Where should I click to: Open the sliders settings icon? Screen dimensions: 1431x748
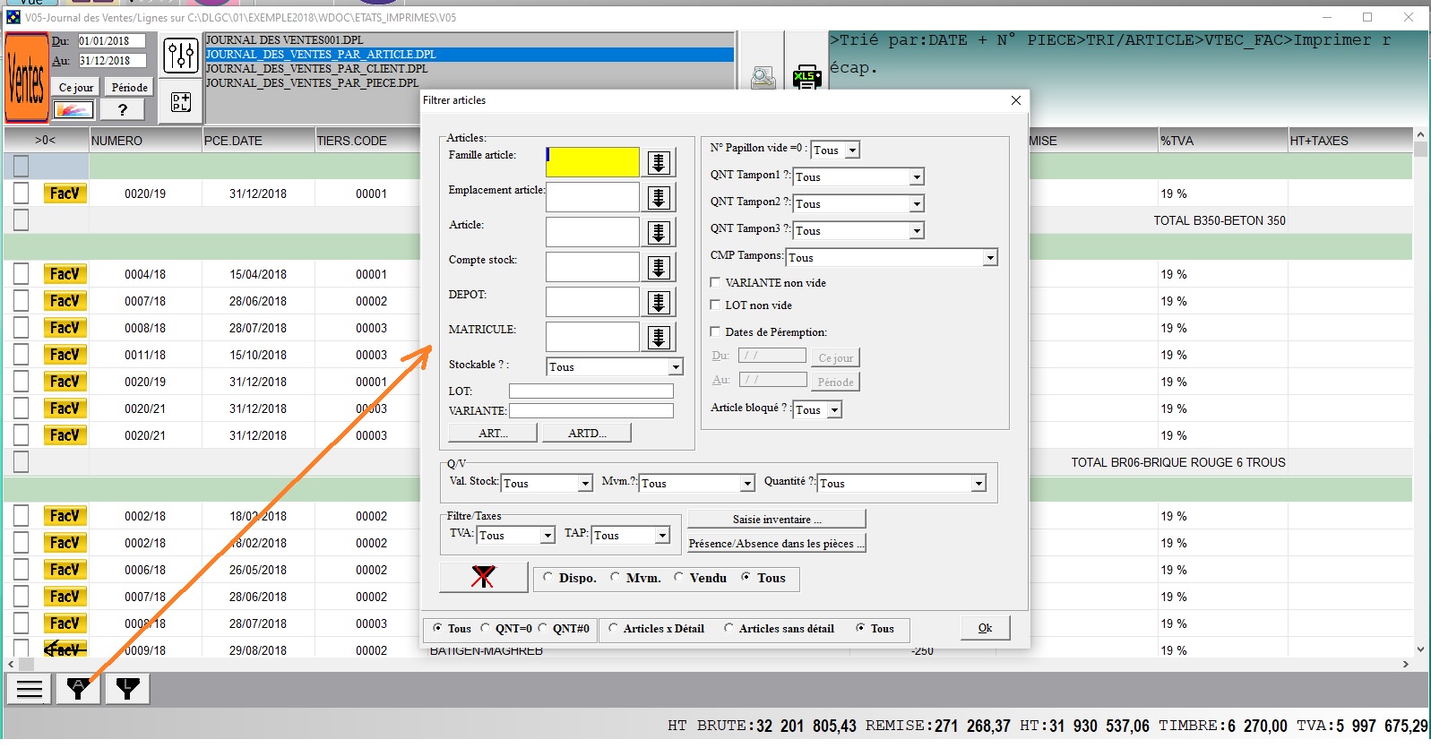point(181,56)
